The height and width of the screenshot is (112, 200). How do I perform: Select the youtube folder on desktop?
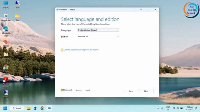(x=6, y=56)
